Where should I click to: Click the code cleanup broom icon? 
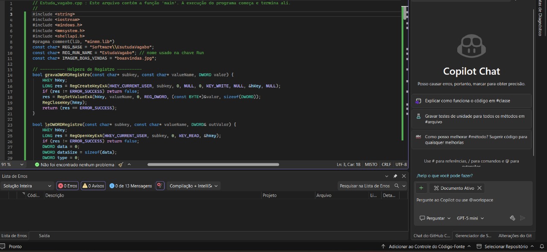[x=121, y=165]
